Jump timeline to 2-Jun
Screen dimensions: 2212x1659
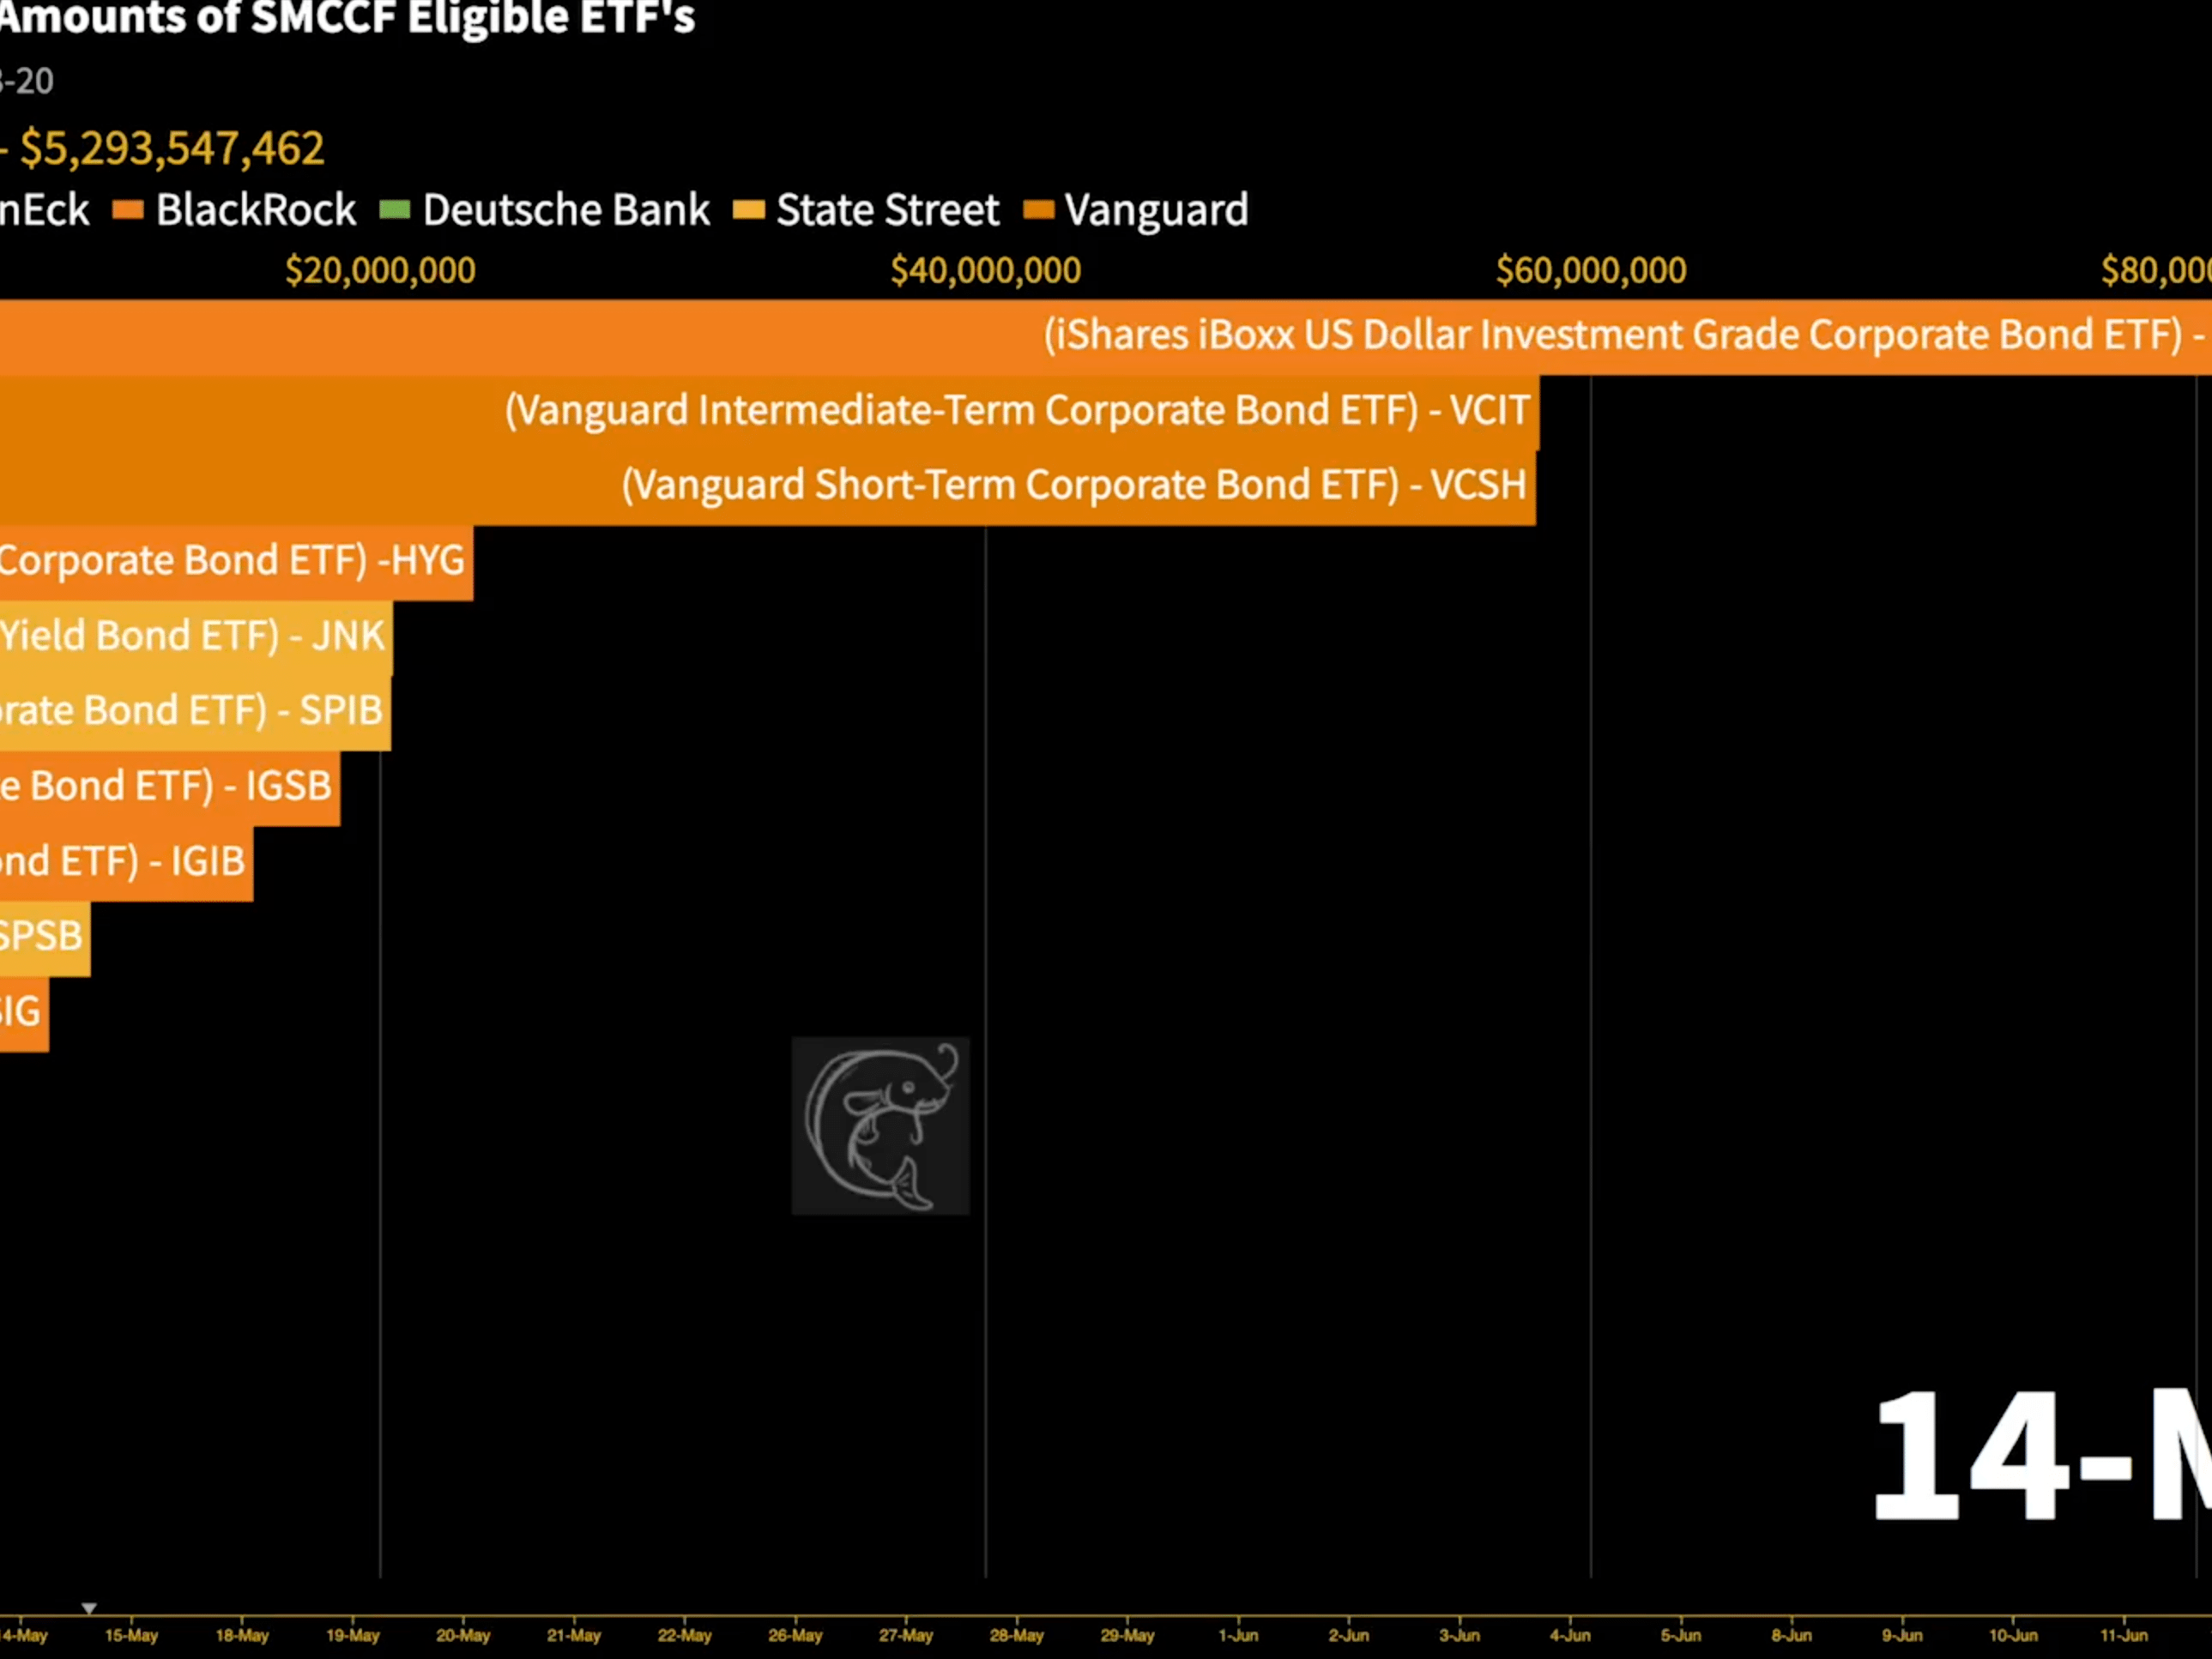click(1349, 1636)
